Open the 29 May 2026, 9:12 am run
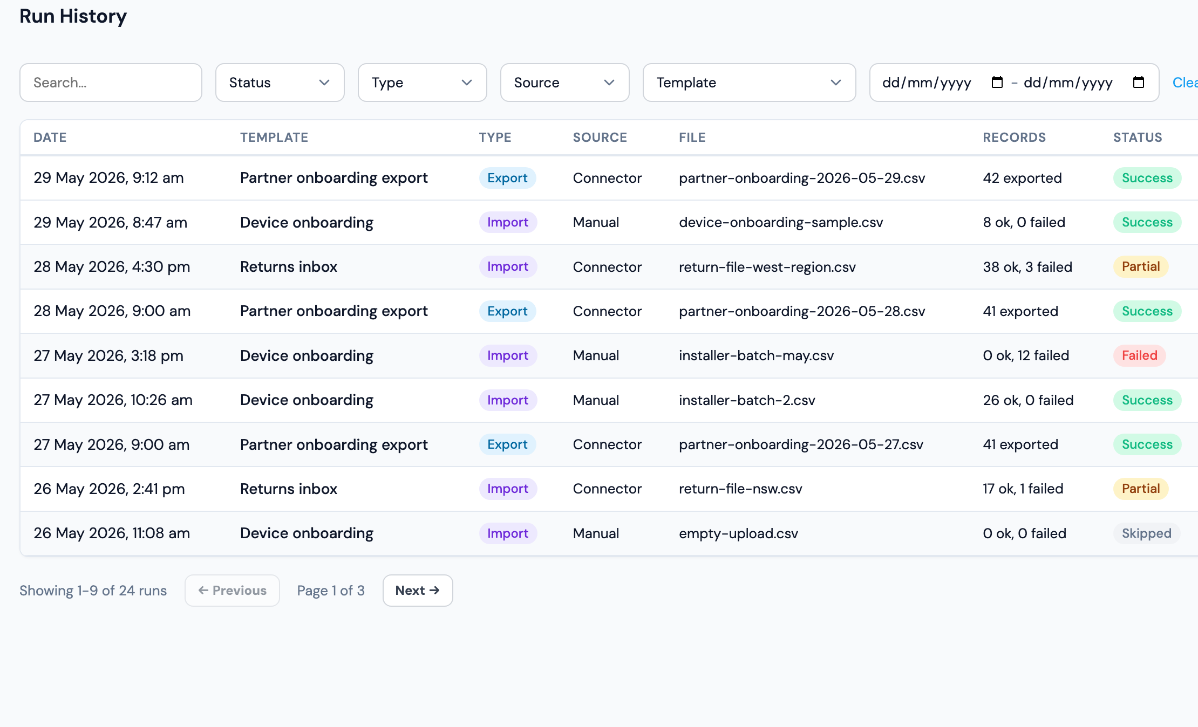Screen dimensions: 1198x727 click(609, 178)
